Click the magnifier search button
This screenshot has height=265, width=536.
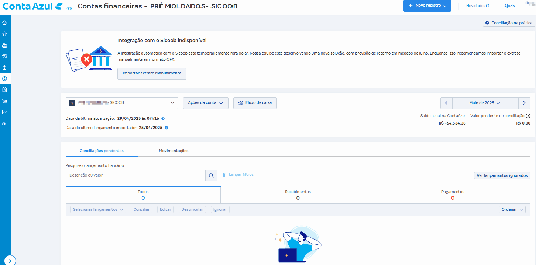point(211,175)
